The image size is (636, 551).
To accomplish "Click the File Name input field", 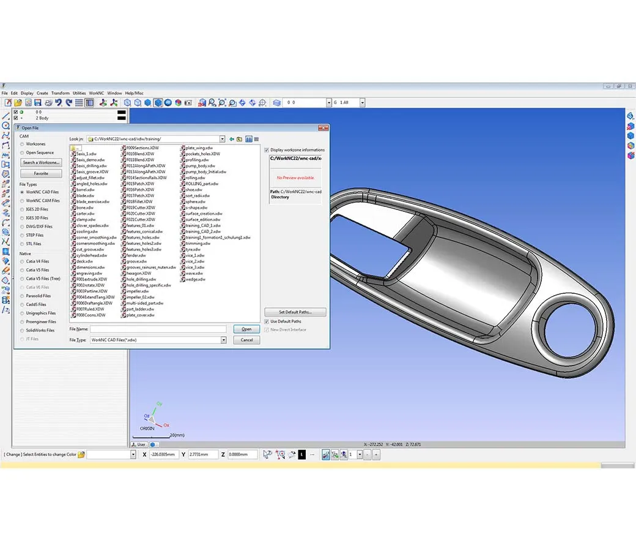I will pyautogui.click(x=158, y=329).
